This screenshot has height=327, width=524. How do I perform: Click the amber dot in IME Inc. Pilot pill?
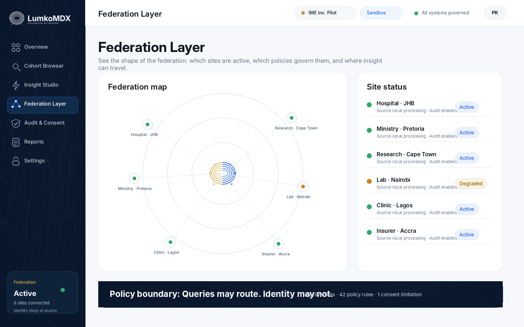point(303,13)
